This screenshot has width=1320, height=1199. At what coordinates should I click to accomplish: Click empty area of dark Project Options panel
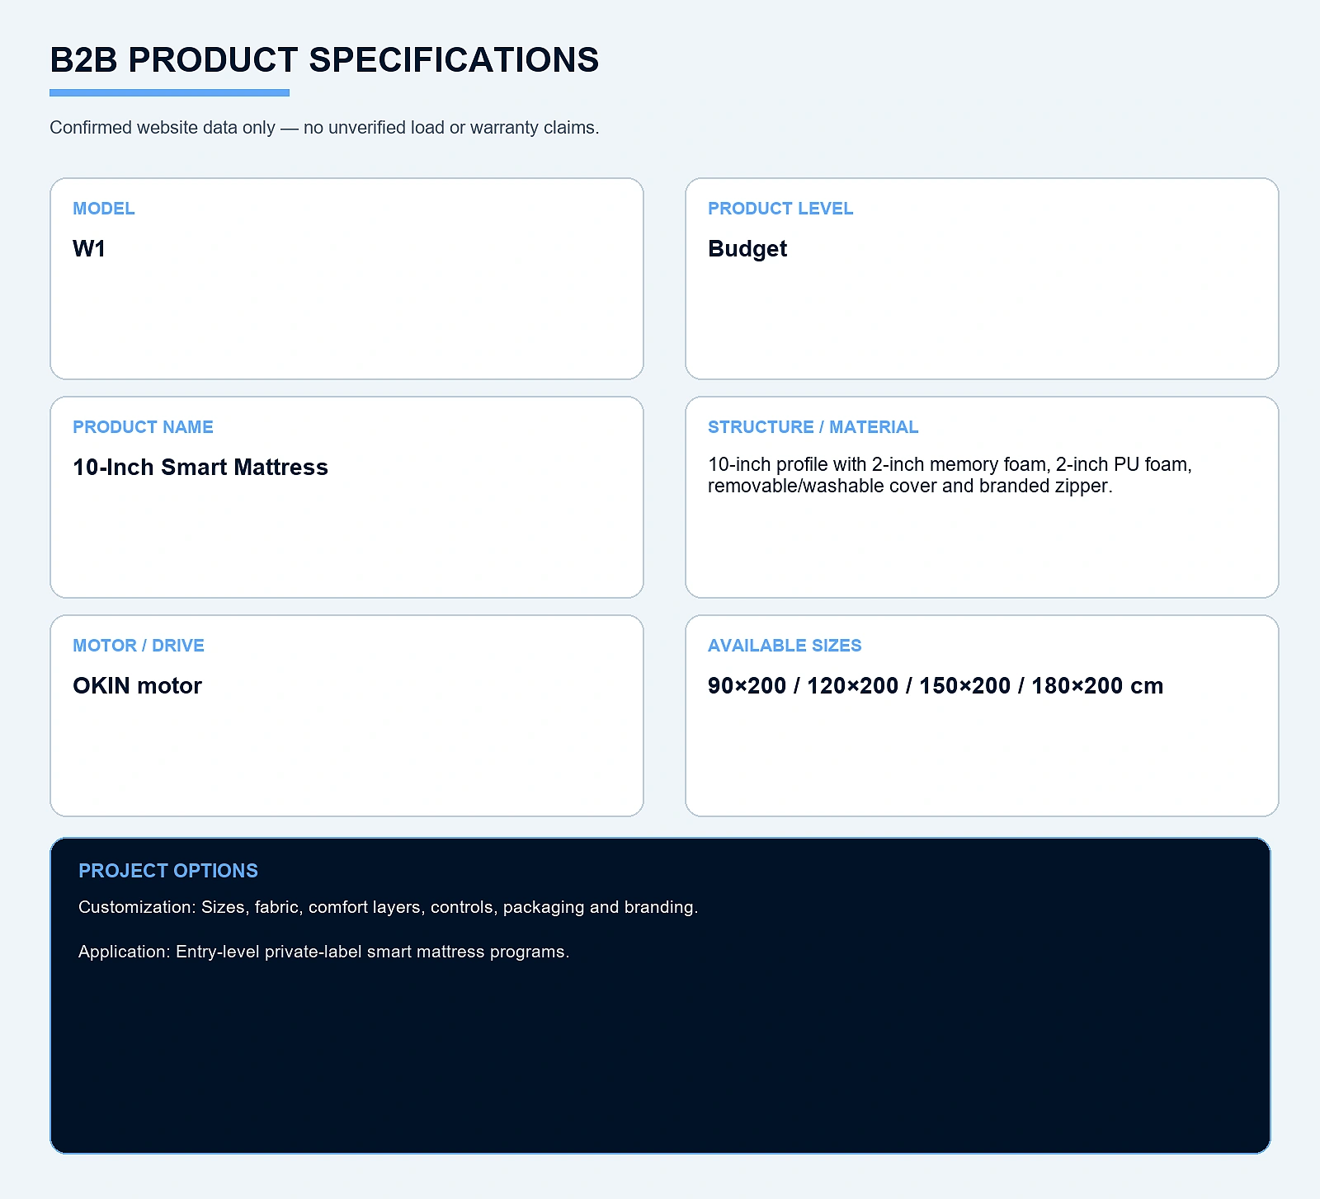pyautogui.click(x=660, y=1064)
